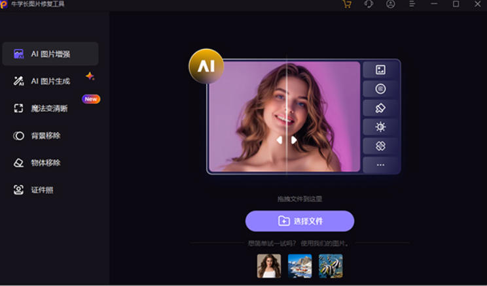Click the customer support headset icon
Screen dimensions: 487x286
click(369, 4)
